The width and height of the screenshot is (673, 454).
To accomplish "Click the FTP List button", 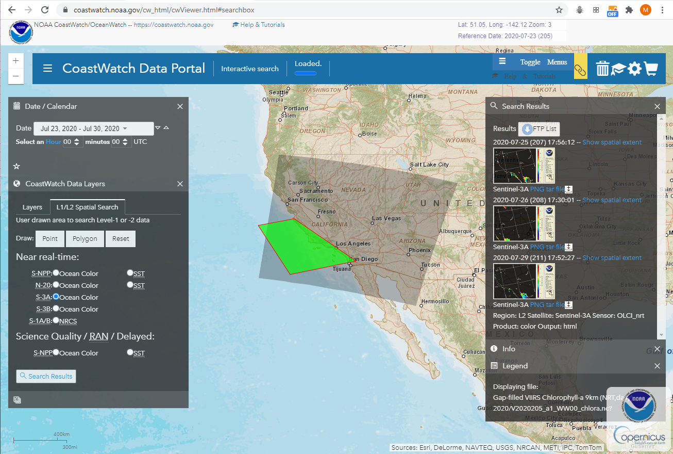I will (539, 129).
